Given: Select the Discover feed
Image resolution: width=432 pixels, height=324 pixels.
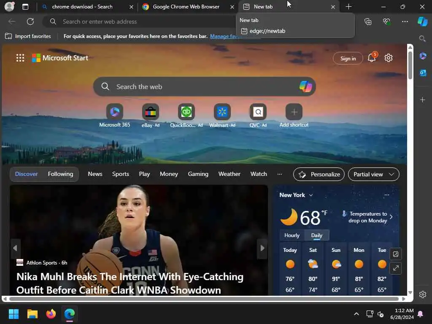Looking at the screenshot, I should click(x=27, y=174).
